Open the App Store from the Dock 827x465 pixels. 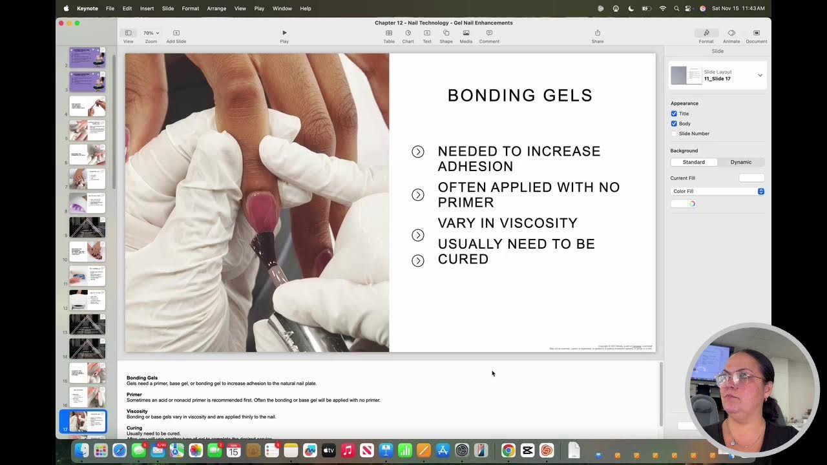(443, 450)
